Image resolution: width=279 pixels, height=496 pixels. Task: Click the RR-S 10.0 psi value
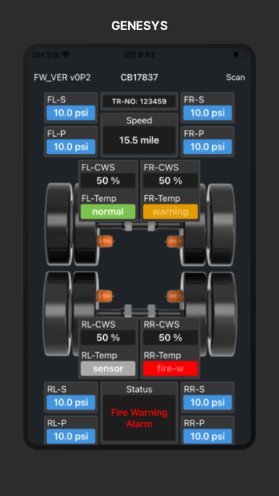(x=208, y=403)
